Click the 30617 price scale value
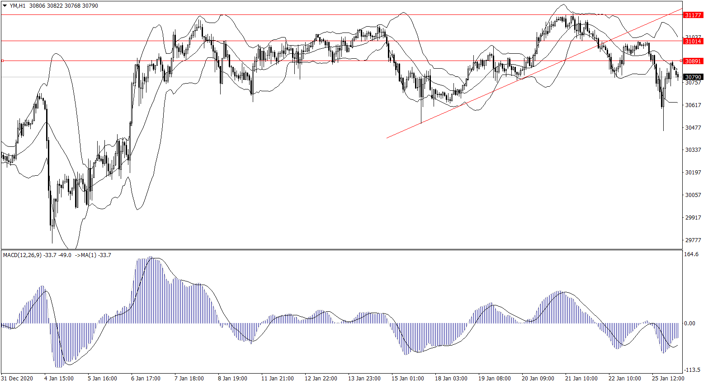Viewport: 708px width, 384px height. pyautogui.click(x=693, y=105)
